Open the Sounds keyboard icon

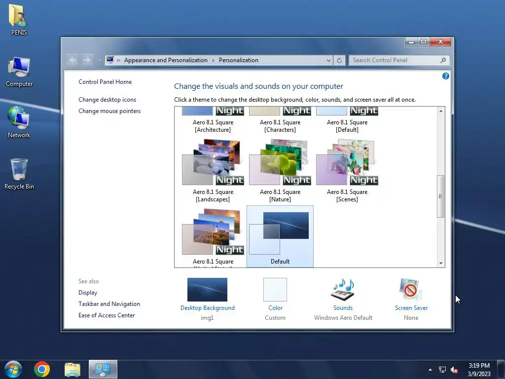click(343, 289)
